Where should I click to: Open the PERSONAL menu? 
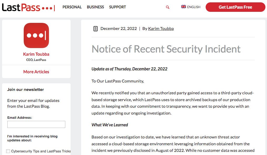coord(72,7)
